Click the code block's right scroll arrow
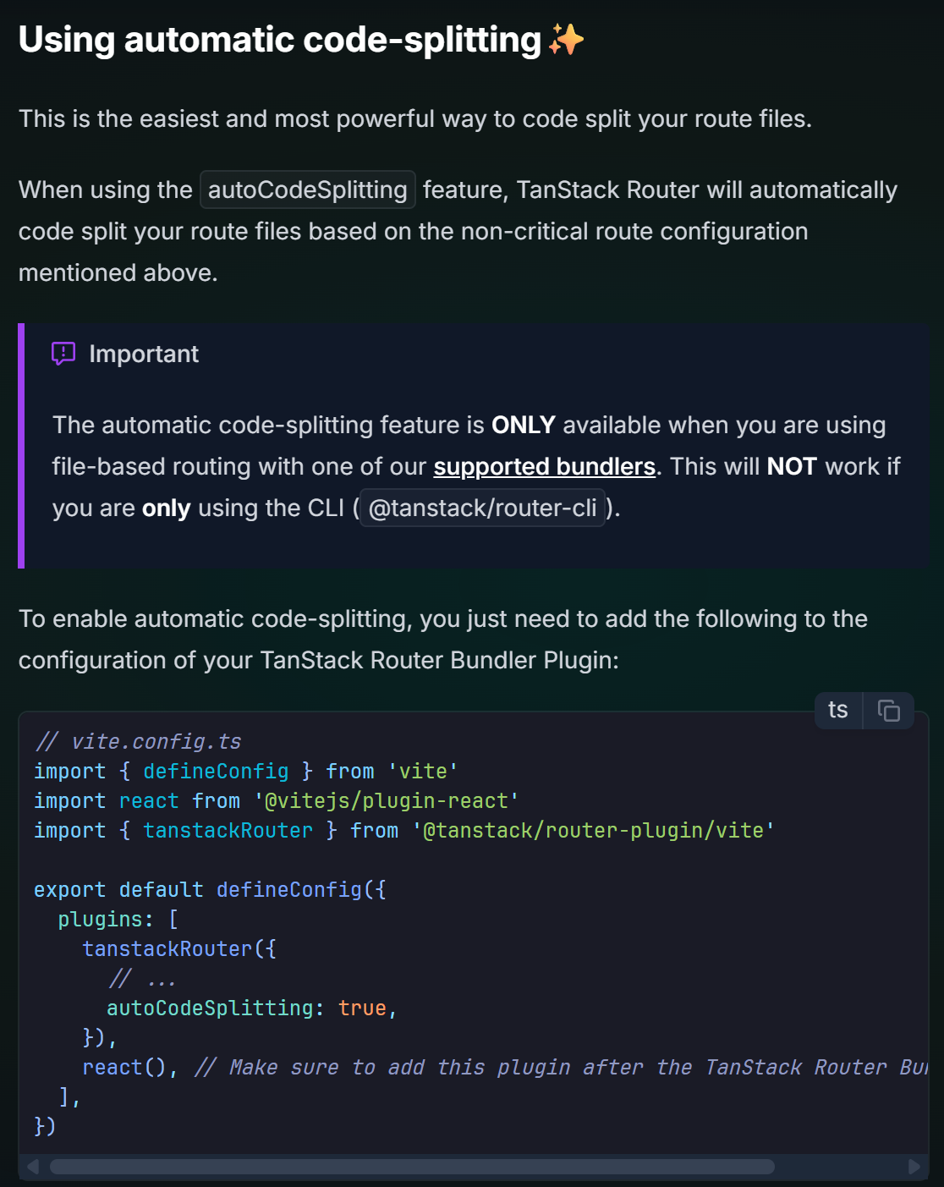Viewport: 944px width, 1187px height. coord(914,1168)
